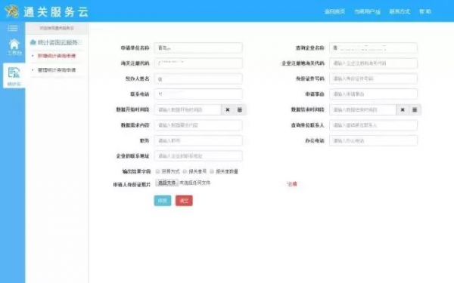
Task: Open calendar picker for 数据结束时间段
Action: (415, 109)
